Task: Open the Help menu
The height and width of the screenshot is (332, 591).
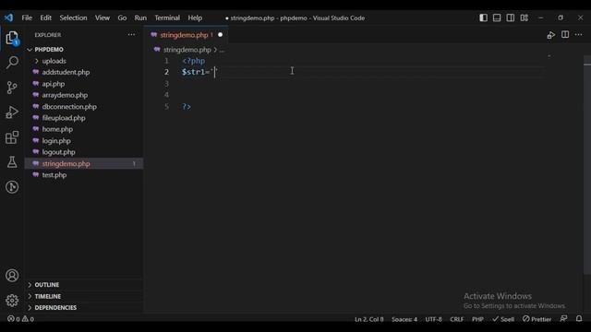Action: point(195,18)
